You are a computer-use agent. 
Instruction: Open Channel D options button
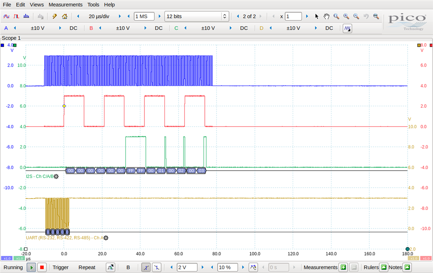(261, 28)
